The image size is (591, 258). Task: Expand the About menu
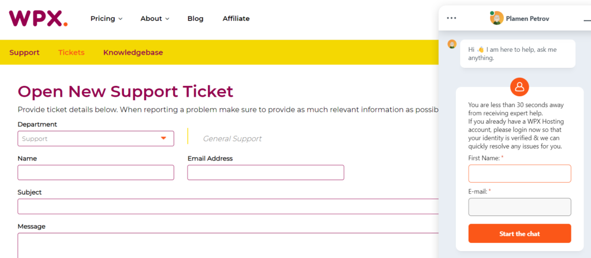click(x=155, y=18)
